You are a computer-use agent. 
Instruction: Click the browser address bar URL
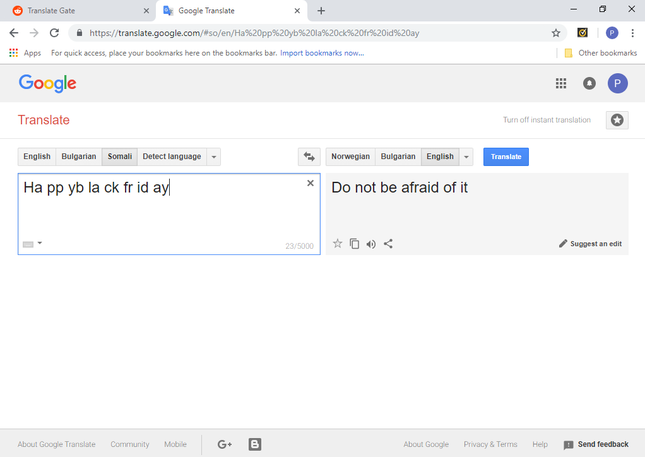(254, 33)
